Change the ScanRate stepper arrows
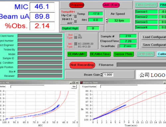The width and height of the screenshot is (166, 127). [x=118, y=46]
